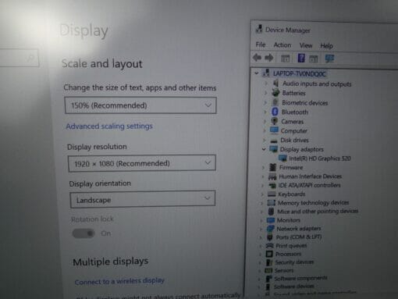This screenshot has height=299, width=398.
Task: Click Connect to a wireless display link
Action: click(119, 281)
